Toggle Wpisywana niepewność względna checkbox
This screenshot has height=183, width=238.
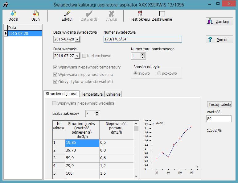54,103
